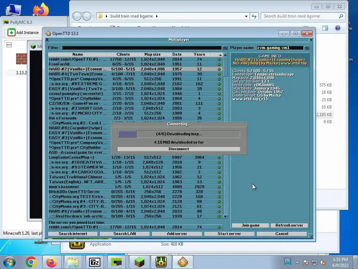Click the PollyMC 1.13.2 brick instance icon

point(21,59)
